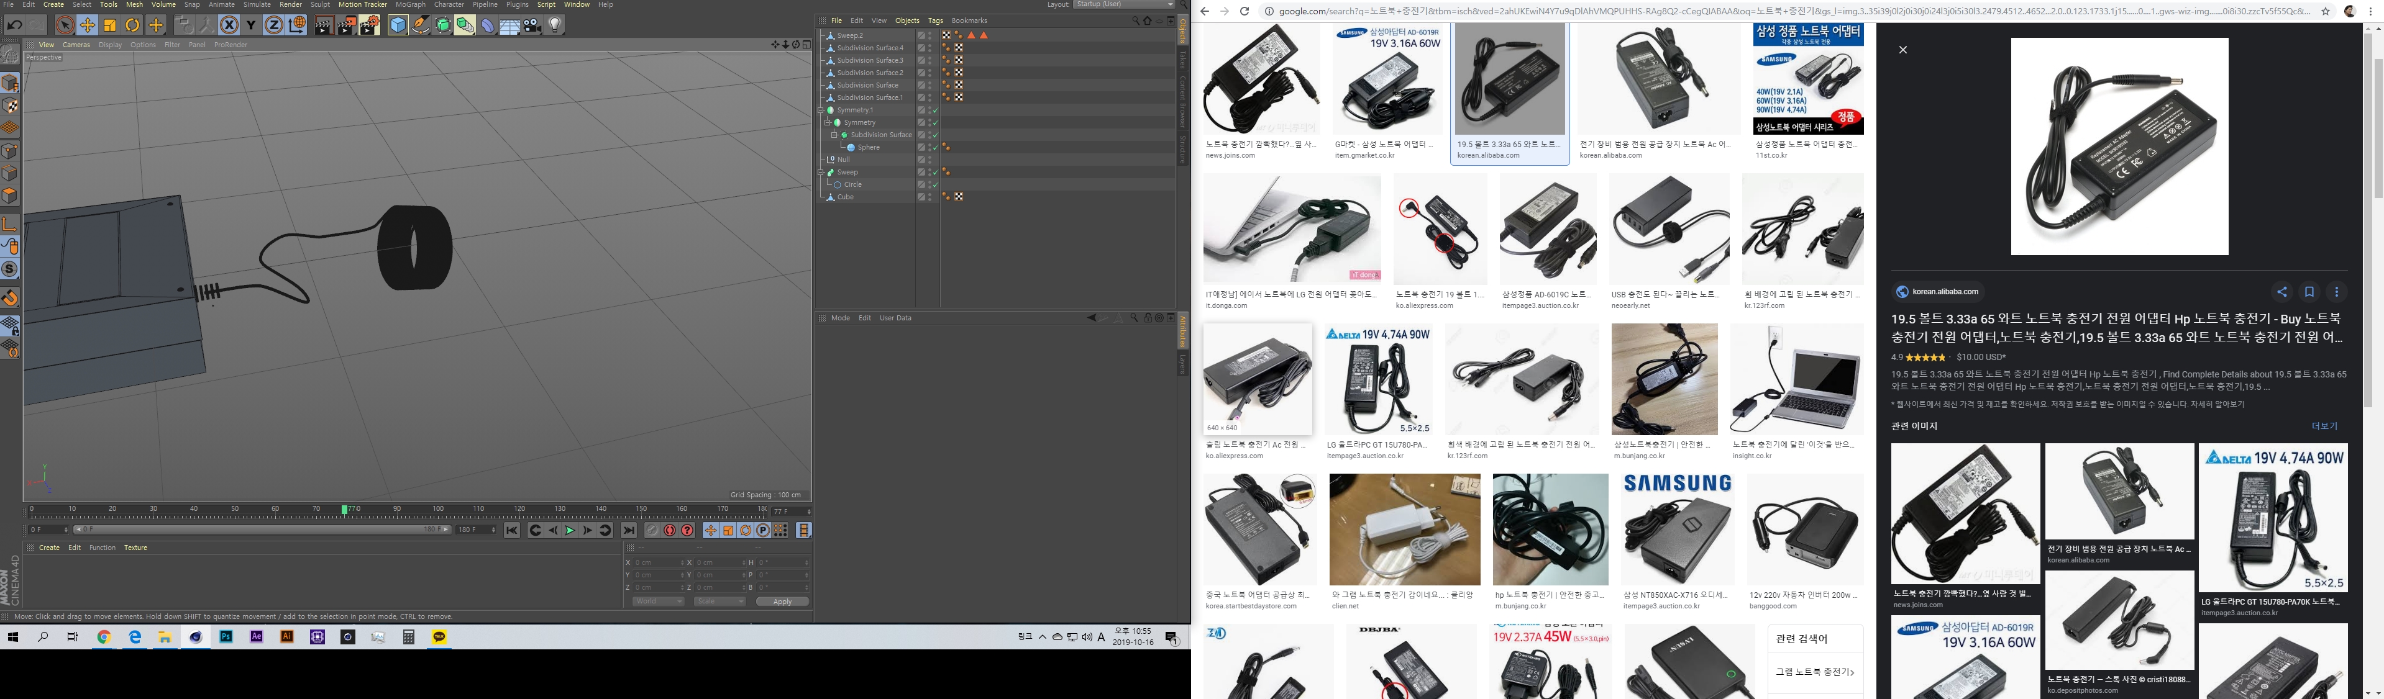This screenshot has width=2384, height=699.
Task: Open Edit Render Settings gear icon
Action: click(x=369, y=25)
